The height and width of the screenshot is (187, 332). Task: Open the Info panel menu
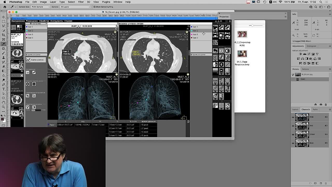point(330,14)
